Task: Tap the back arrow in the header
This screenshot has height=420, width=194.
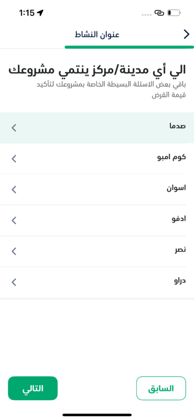Action: [187, 35]
